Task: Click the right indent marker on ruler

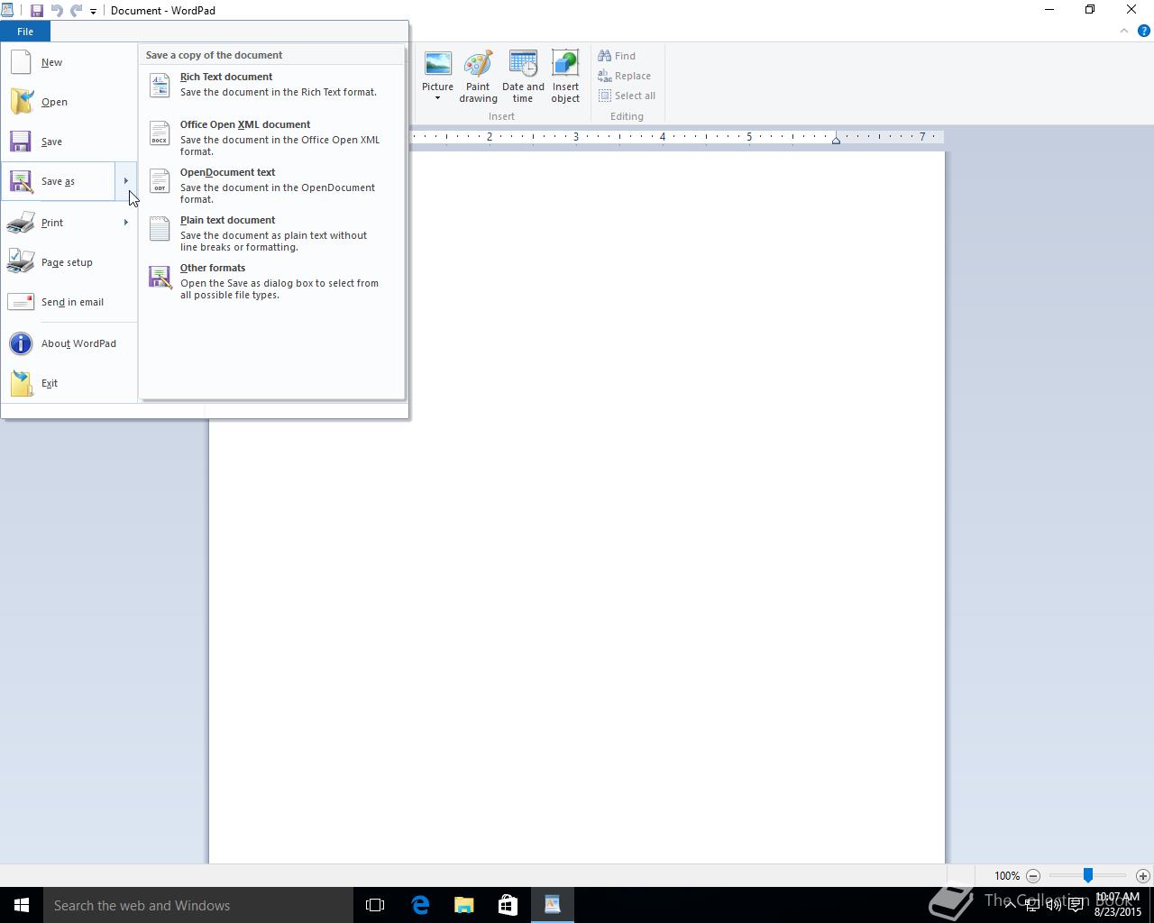Action: 836,140
